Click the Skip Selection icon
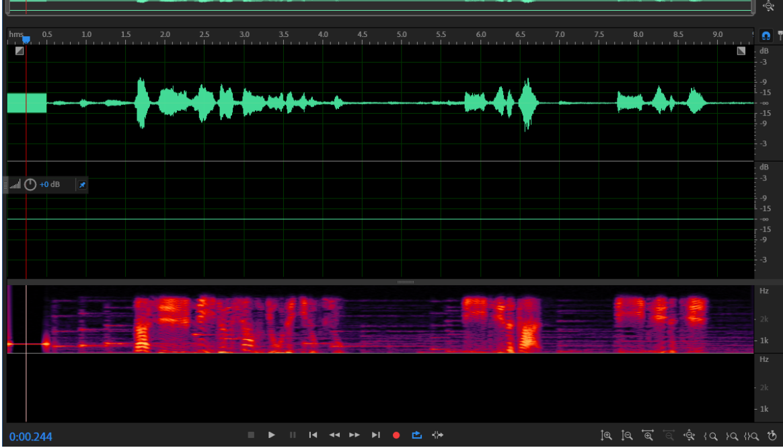The width and height of the screenshot is (783, 448). pos(437,435)
